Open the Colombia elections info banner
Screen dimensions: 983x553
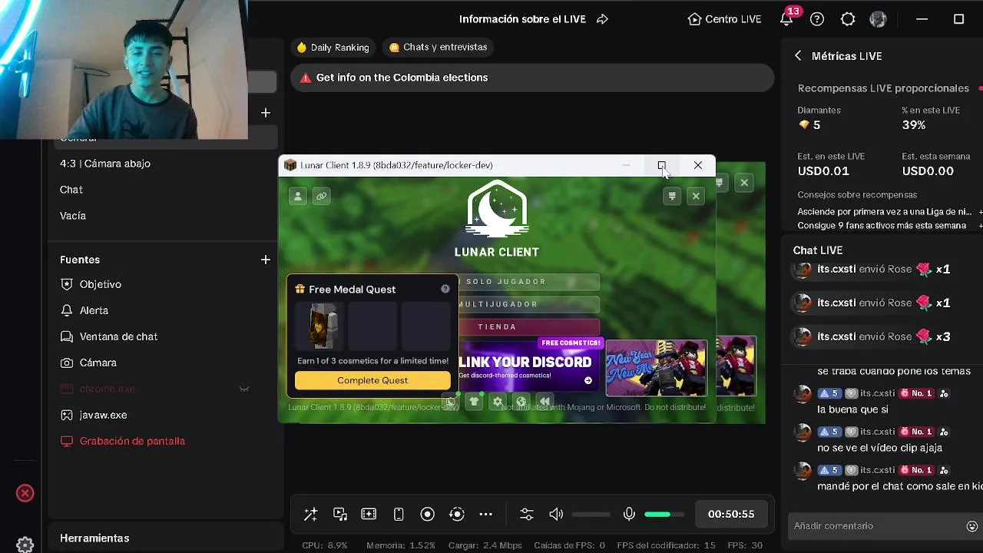tap(531, 78)
